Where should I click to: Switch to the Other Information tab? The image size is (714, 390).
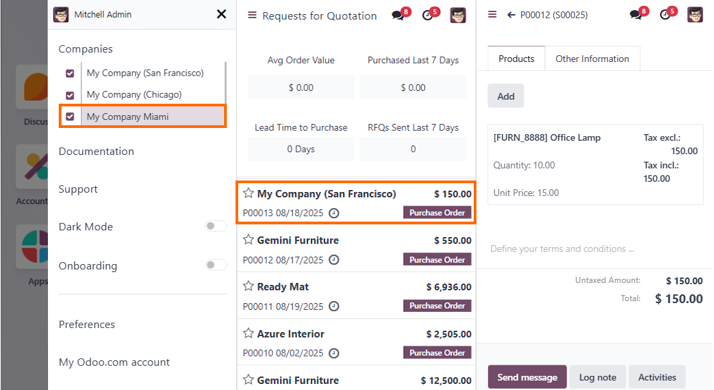click(592, 59)
